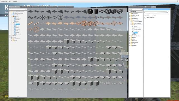The image size is (179, 101).
Task: Open the Wheels category
Action: 18,33
